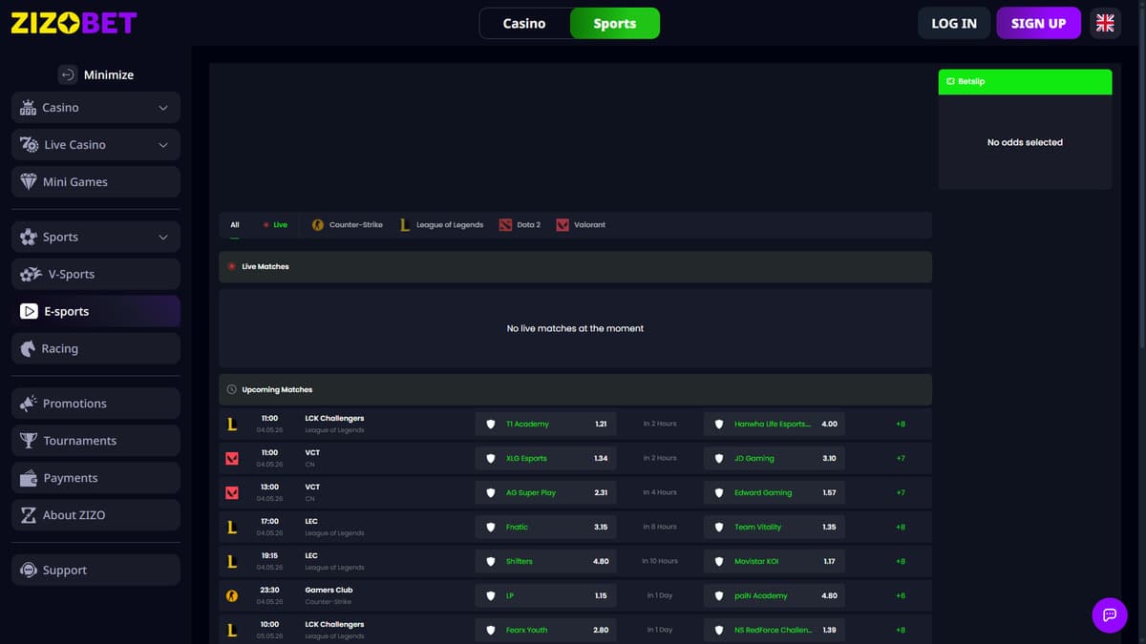Expand the Live Casino sidebar chevron

[163, 145]
